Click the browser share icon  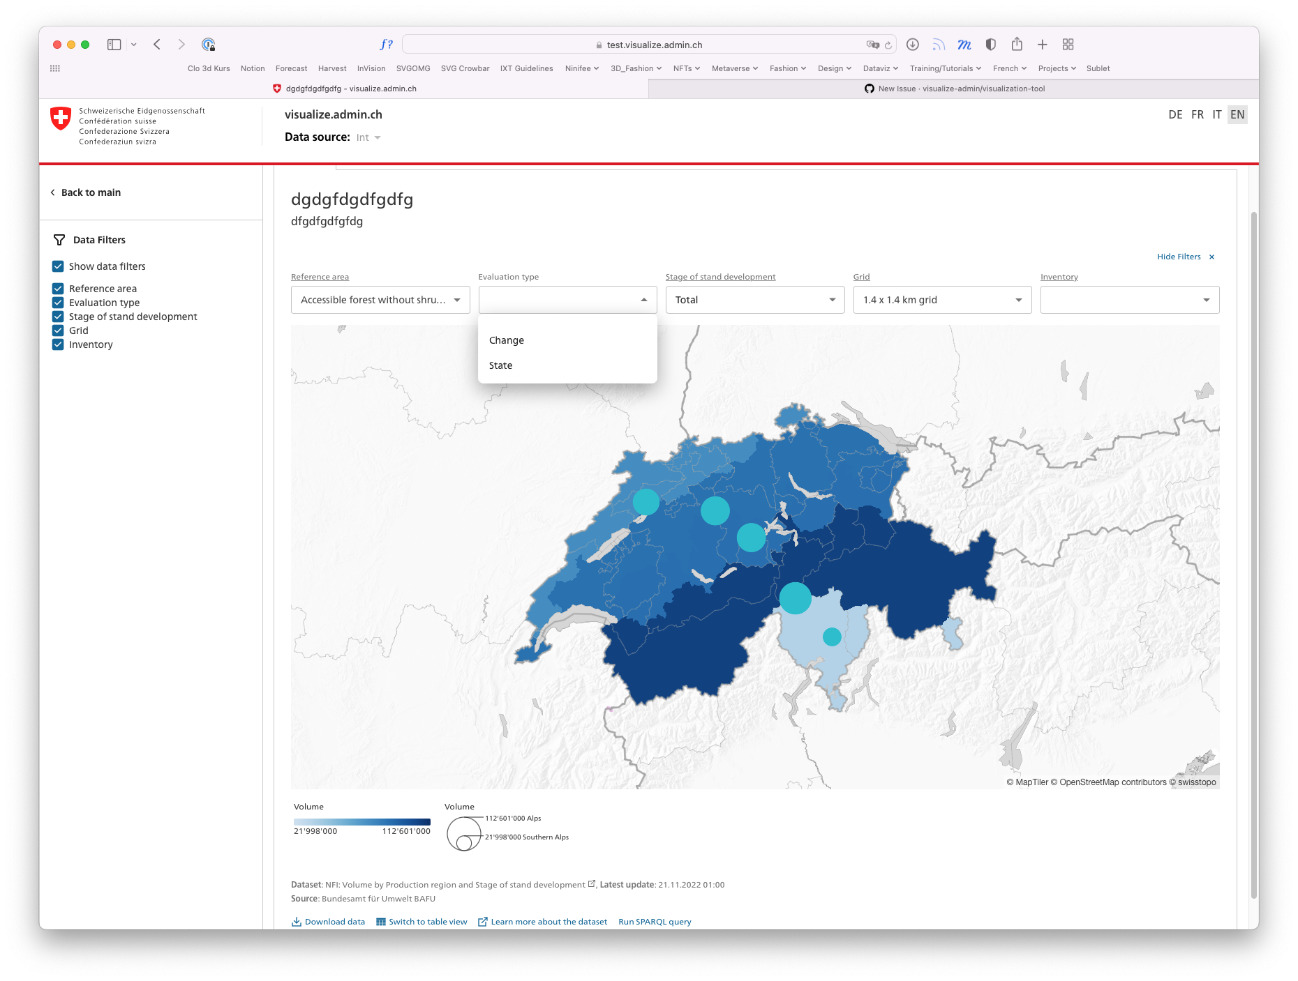(x=1017, y=44)
